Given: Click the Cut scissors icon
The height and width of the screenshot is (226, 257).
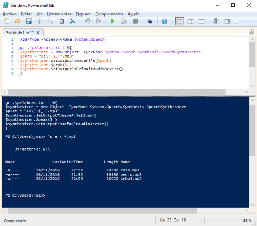Looking at the screenshot, I should 40,21.
